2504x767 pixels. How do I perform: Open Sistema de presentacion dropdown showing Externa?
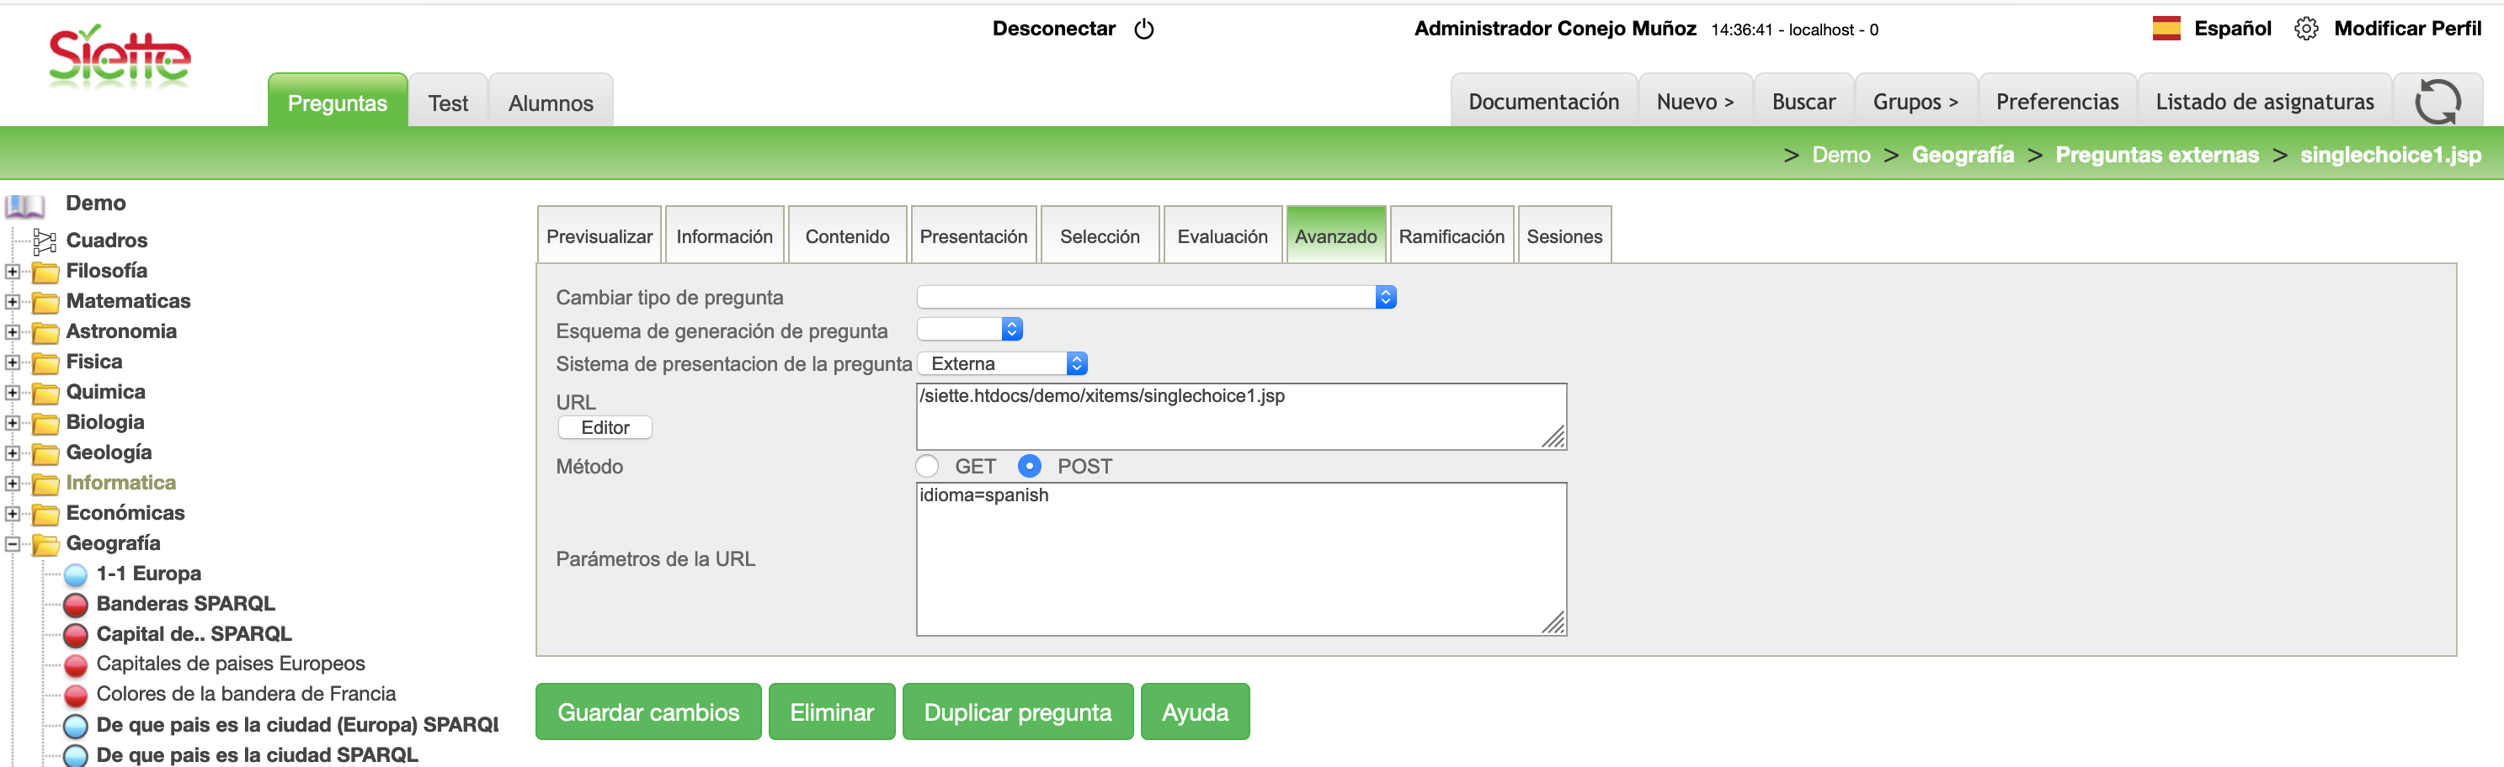pyautogui.click(x=1001, y=364)
